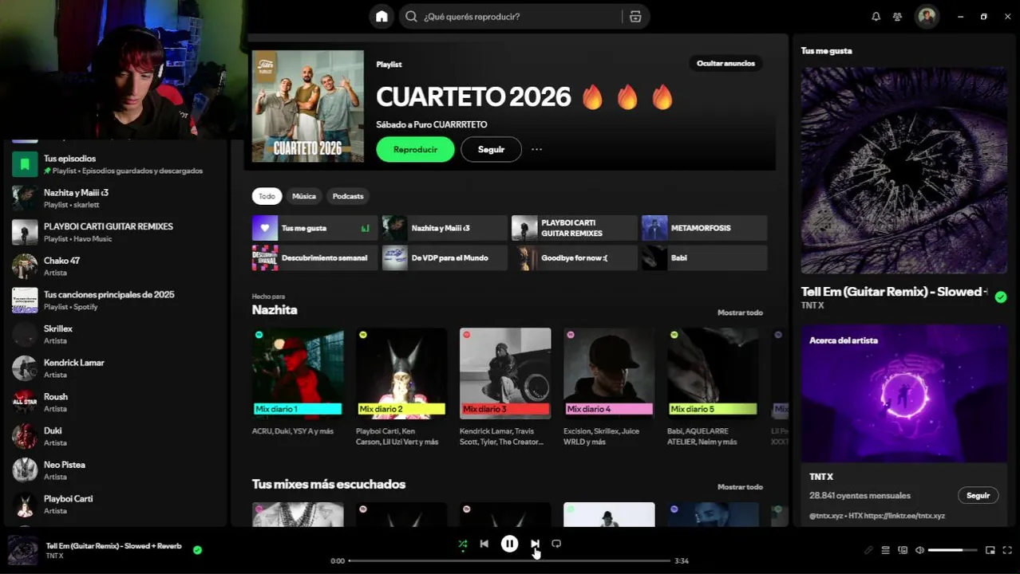Open PLAYBOI CARTI GUITAR REMIXES in library
This screenshot has width=1020, height=574.
coord(116,232)
